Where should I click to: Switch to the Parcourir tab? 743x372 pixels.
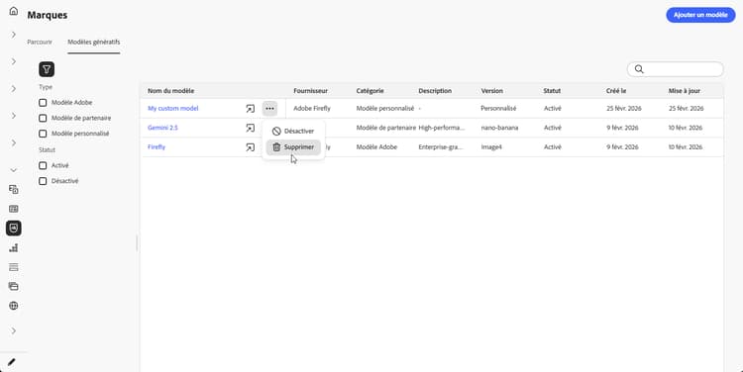[x=40, y=43]
